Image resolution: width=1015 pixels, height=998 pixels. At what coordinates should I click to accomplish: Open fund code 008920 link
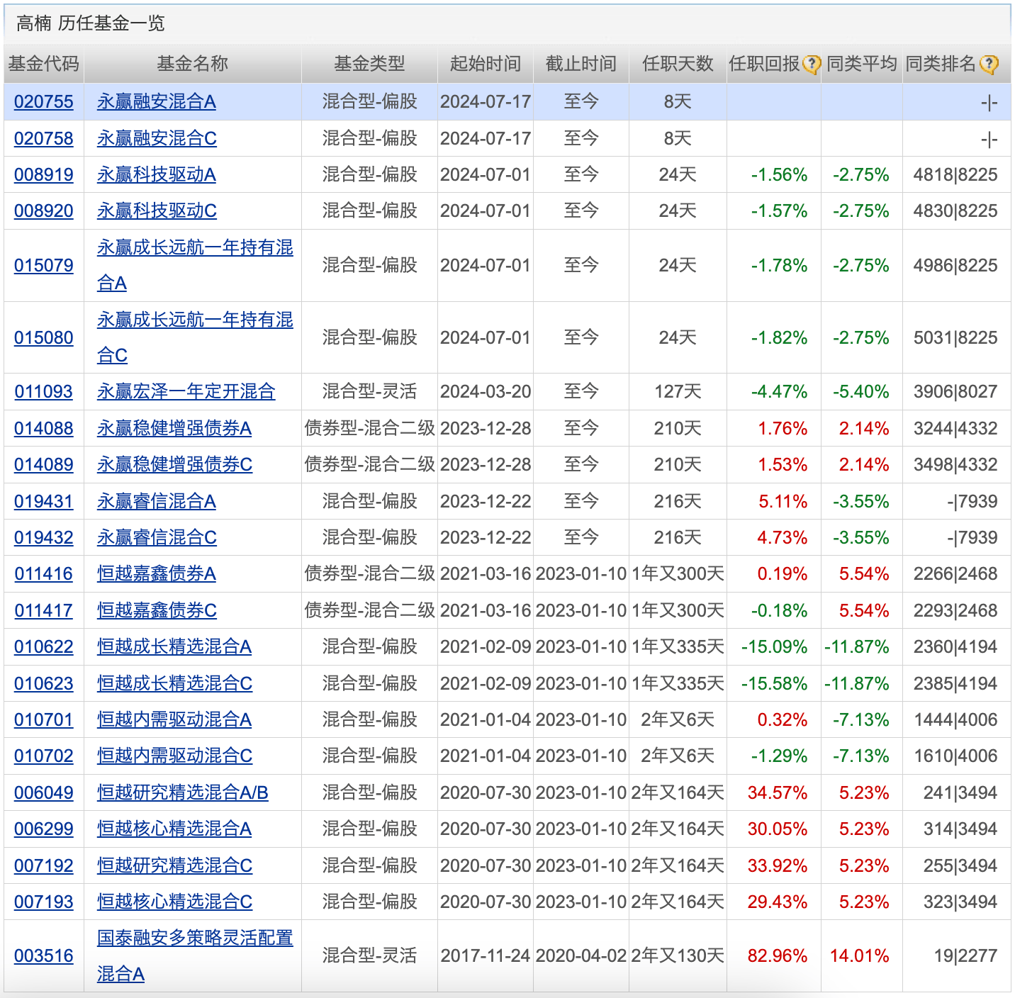tap(44, 211)
